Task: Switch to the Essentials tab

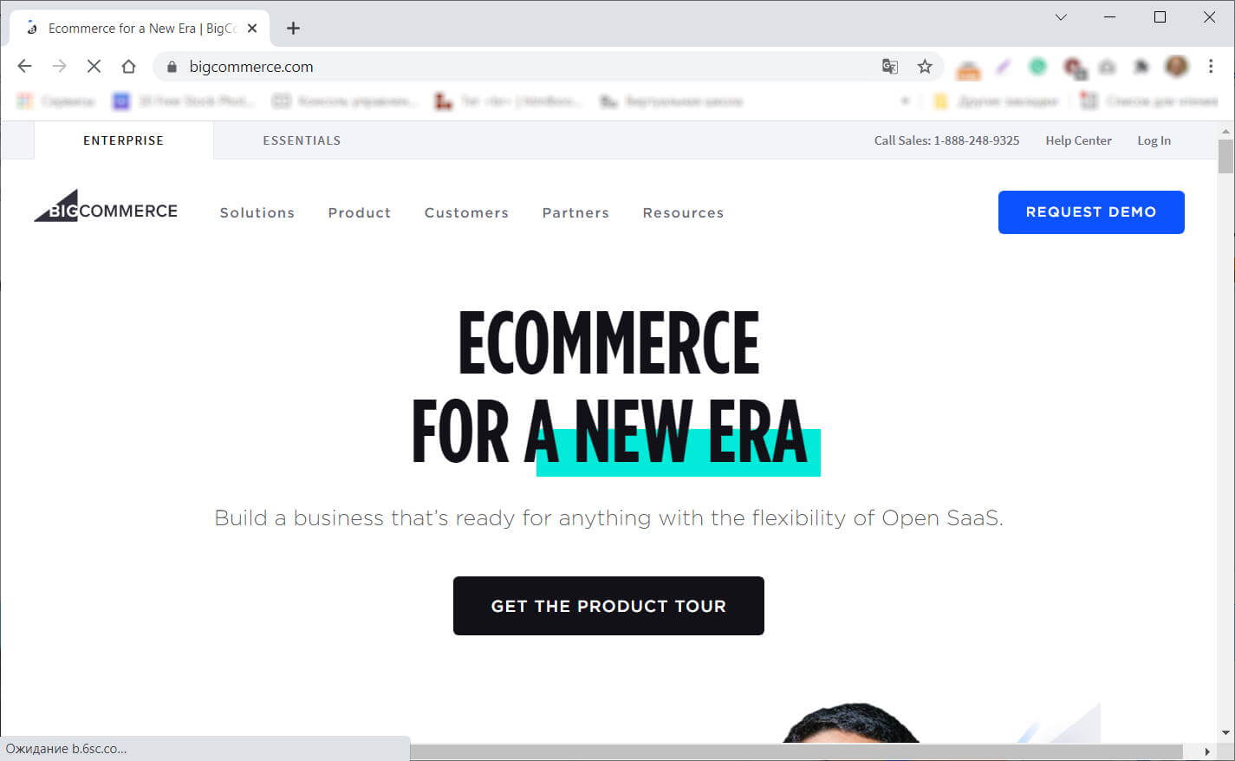Action: pyautogui.click(x=302, y=140)
